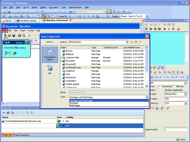Open the Type dropdown arrow

(147, 97)
